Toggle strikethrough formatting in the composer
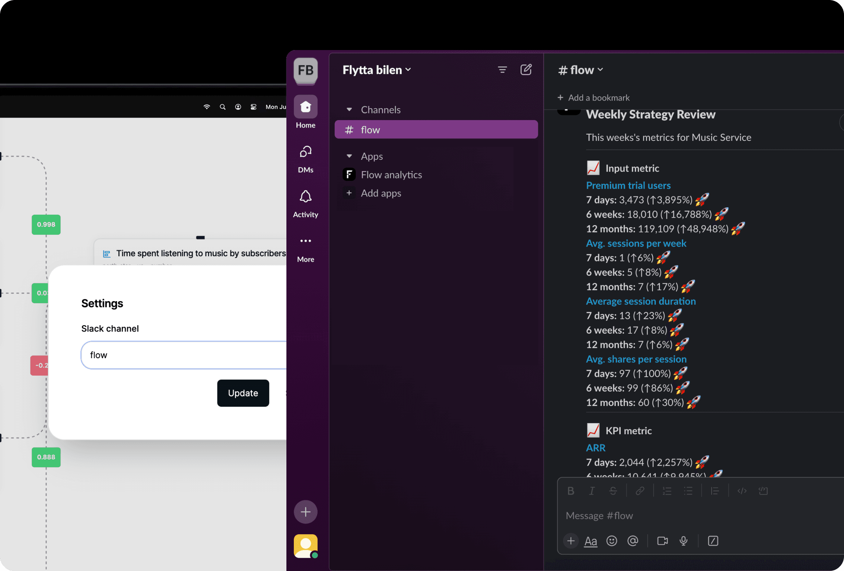Image resolution: width=844 pixels, height=571 pixels. (613, 491)
